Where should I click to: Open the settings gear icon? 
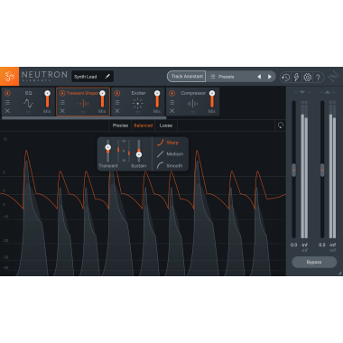coord(307,78)
